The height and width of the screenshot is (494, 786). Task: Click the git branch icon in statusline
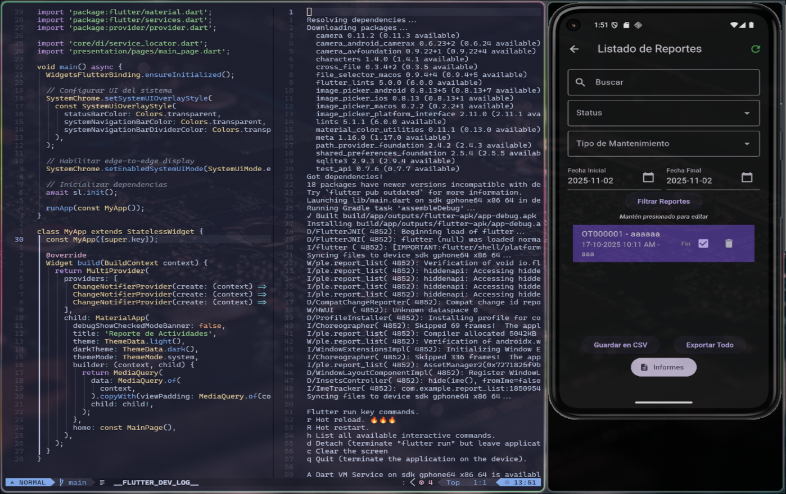coord(62,482)
